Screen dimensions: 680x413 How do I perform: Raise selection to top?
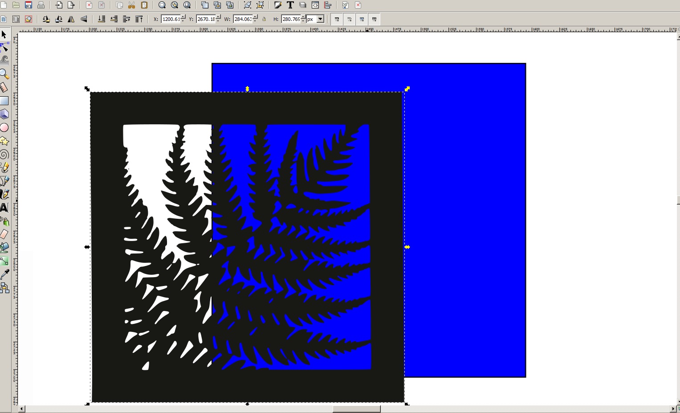[x=139, y=19]
